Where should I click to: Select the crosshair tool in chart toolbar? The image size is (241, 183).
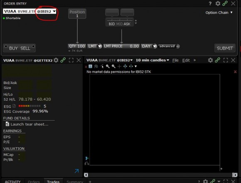tap(119, 66)
